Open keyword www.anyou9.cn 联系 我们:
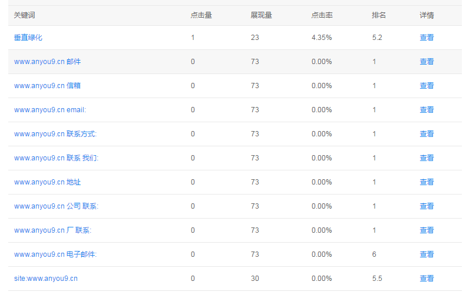476x295 pixels. pos(56,158)
